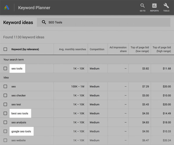Check the box for 'google seo tools'
Screen dimensions: 174x145
(x=5, y=131)
